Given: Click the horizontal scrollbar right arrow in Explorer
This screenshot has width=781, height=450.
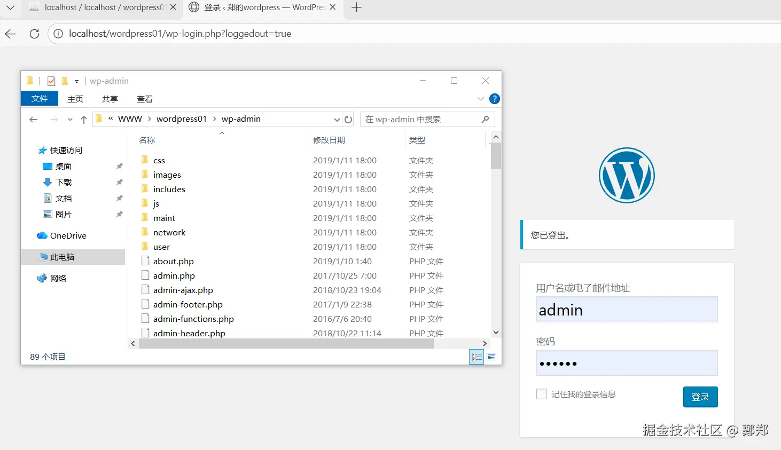Looking at the screenshot, I should pyautogui.click(x=485, y=344).
